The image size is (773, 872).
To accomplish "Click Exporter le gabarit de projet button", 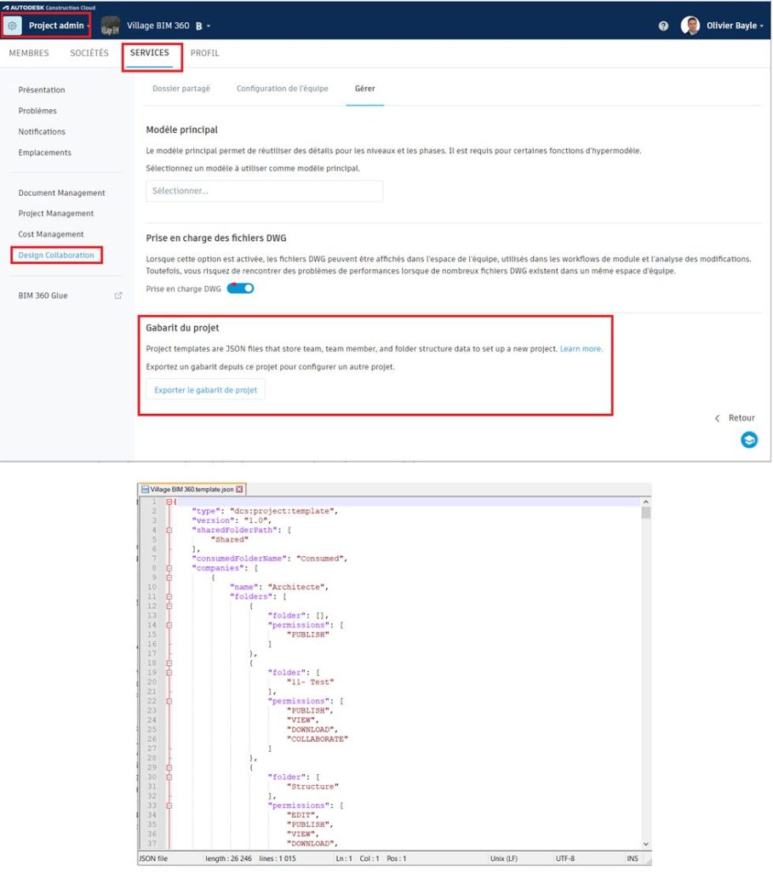I will [205, 390].
